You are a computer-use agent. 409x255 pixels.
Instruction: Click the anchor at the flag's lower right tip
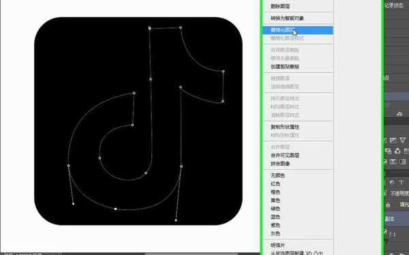(222, 102)
